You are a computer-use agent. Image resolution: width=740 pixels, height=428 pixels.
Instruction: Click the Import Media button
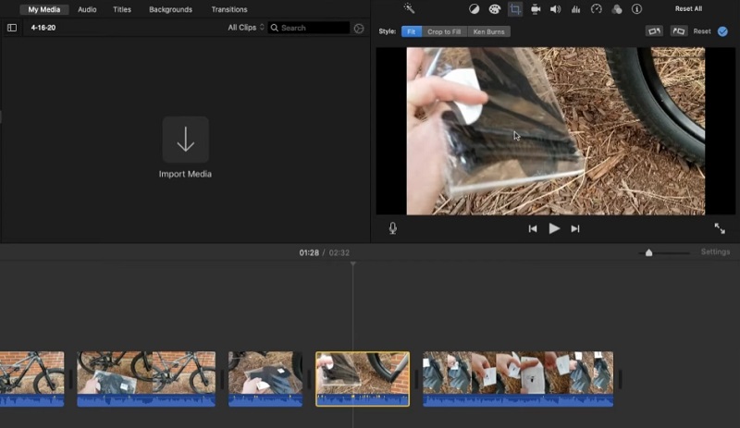(x=185, y=141)
